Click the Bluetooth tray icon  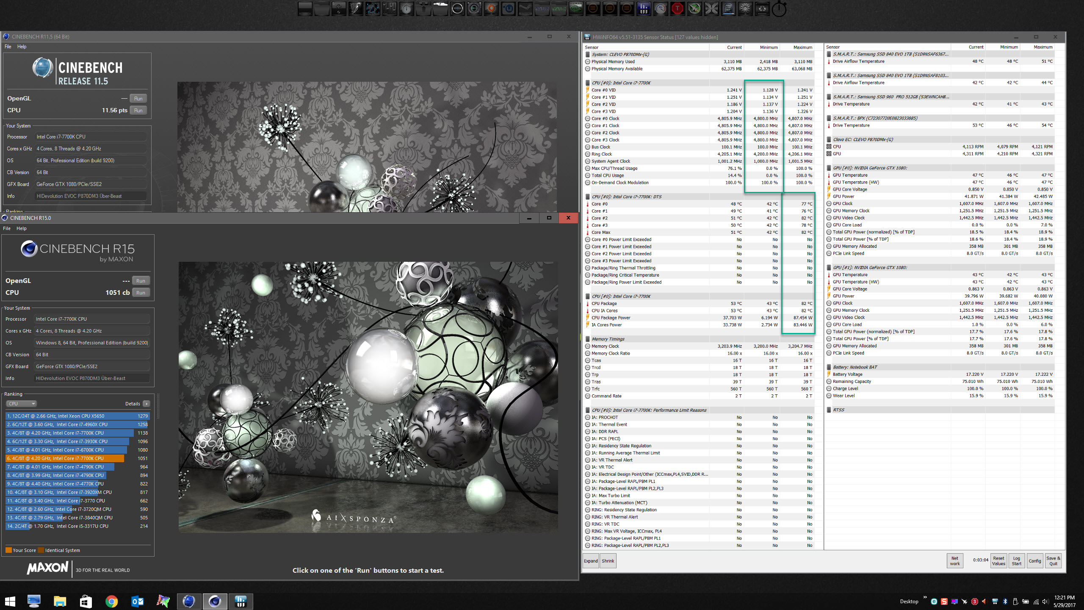(1005, 602)
